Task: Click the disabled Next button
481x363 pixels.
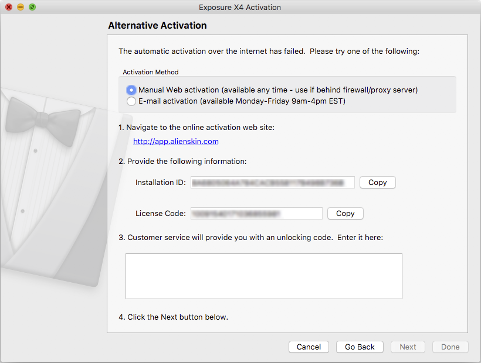Action: (408, 347)
